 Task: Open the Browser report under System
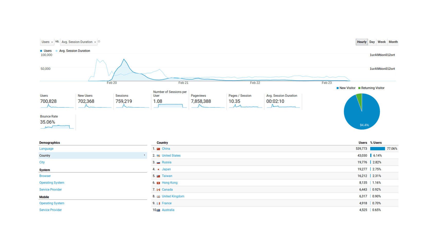click(45, 176)
